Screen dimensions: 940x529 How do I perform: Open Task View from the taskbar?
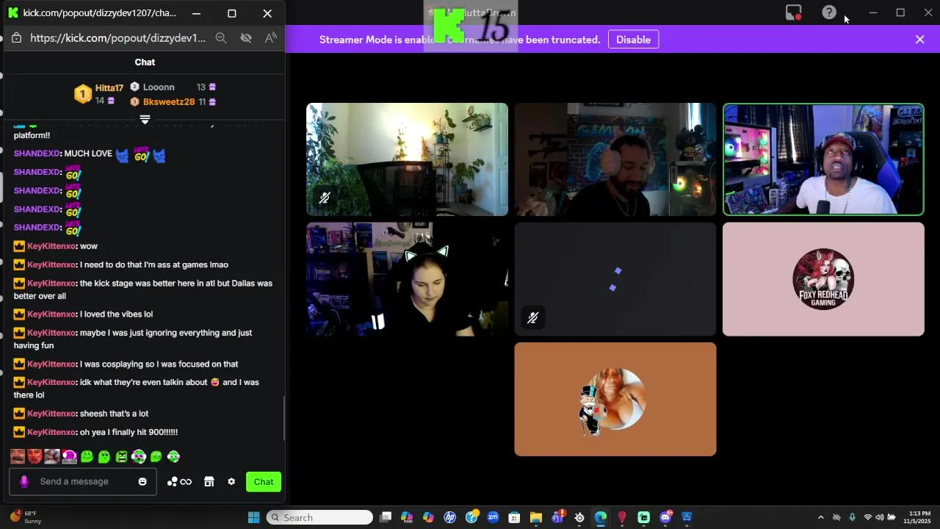pyautogui.click(x=386, y=517)
